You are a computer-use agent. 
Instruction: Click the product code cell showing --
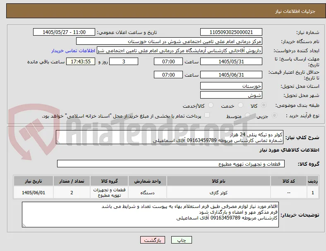pyautogui.click(x=289, y=193)
